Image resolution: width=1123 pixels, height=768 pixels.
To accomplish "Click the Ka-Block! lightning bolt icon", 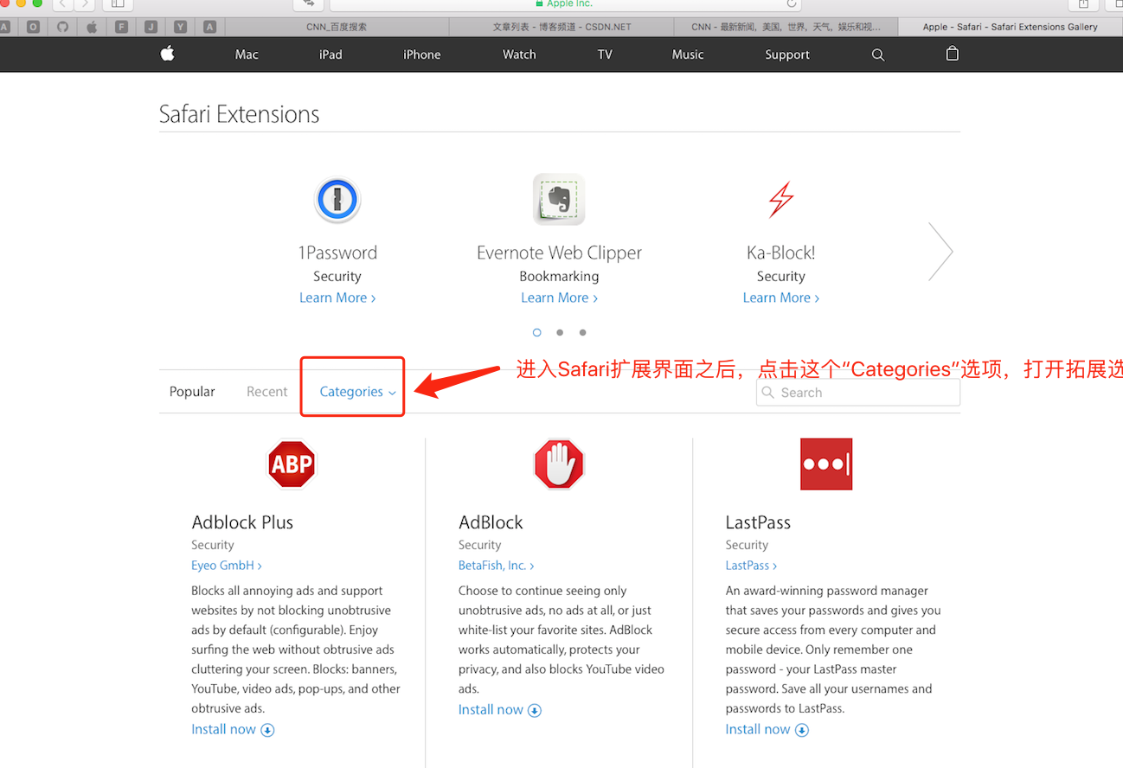I will tap(781, 200).
